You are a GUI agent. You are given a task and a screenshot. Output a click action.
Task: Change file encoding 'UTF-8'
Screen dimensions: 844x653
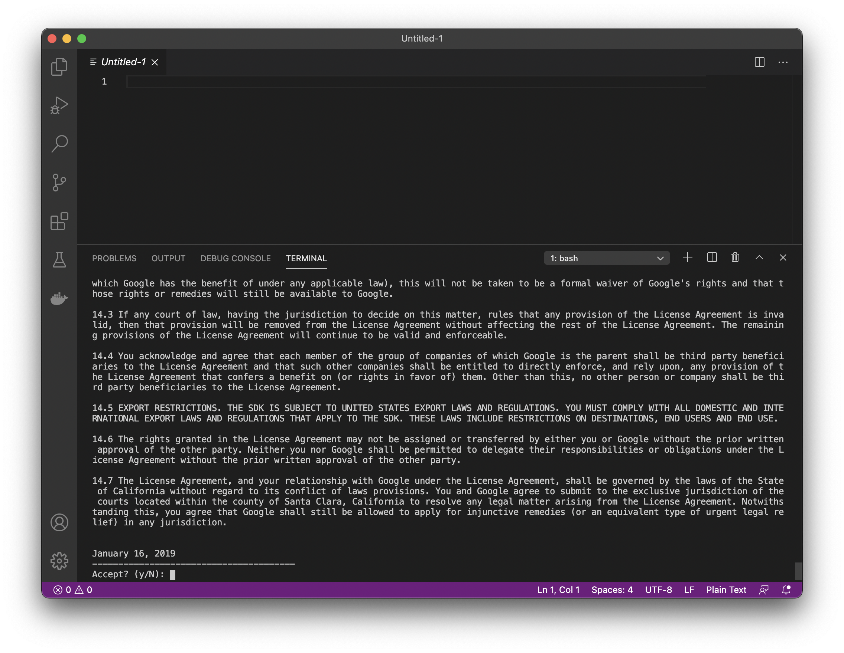659,590
